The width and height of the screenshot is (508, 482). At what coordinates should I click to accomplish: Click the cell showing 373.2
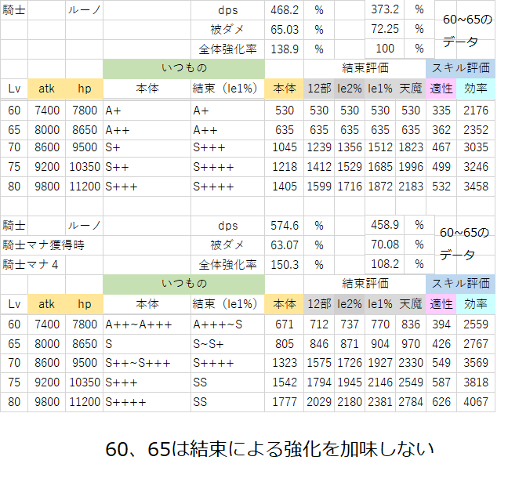[385, 9]
